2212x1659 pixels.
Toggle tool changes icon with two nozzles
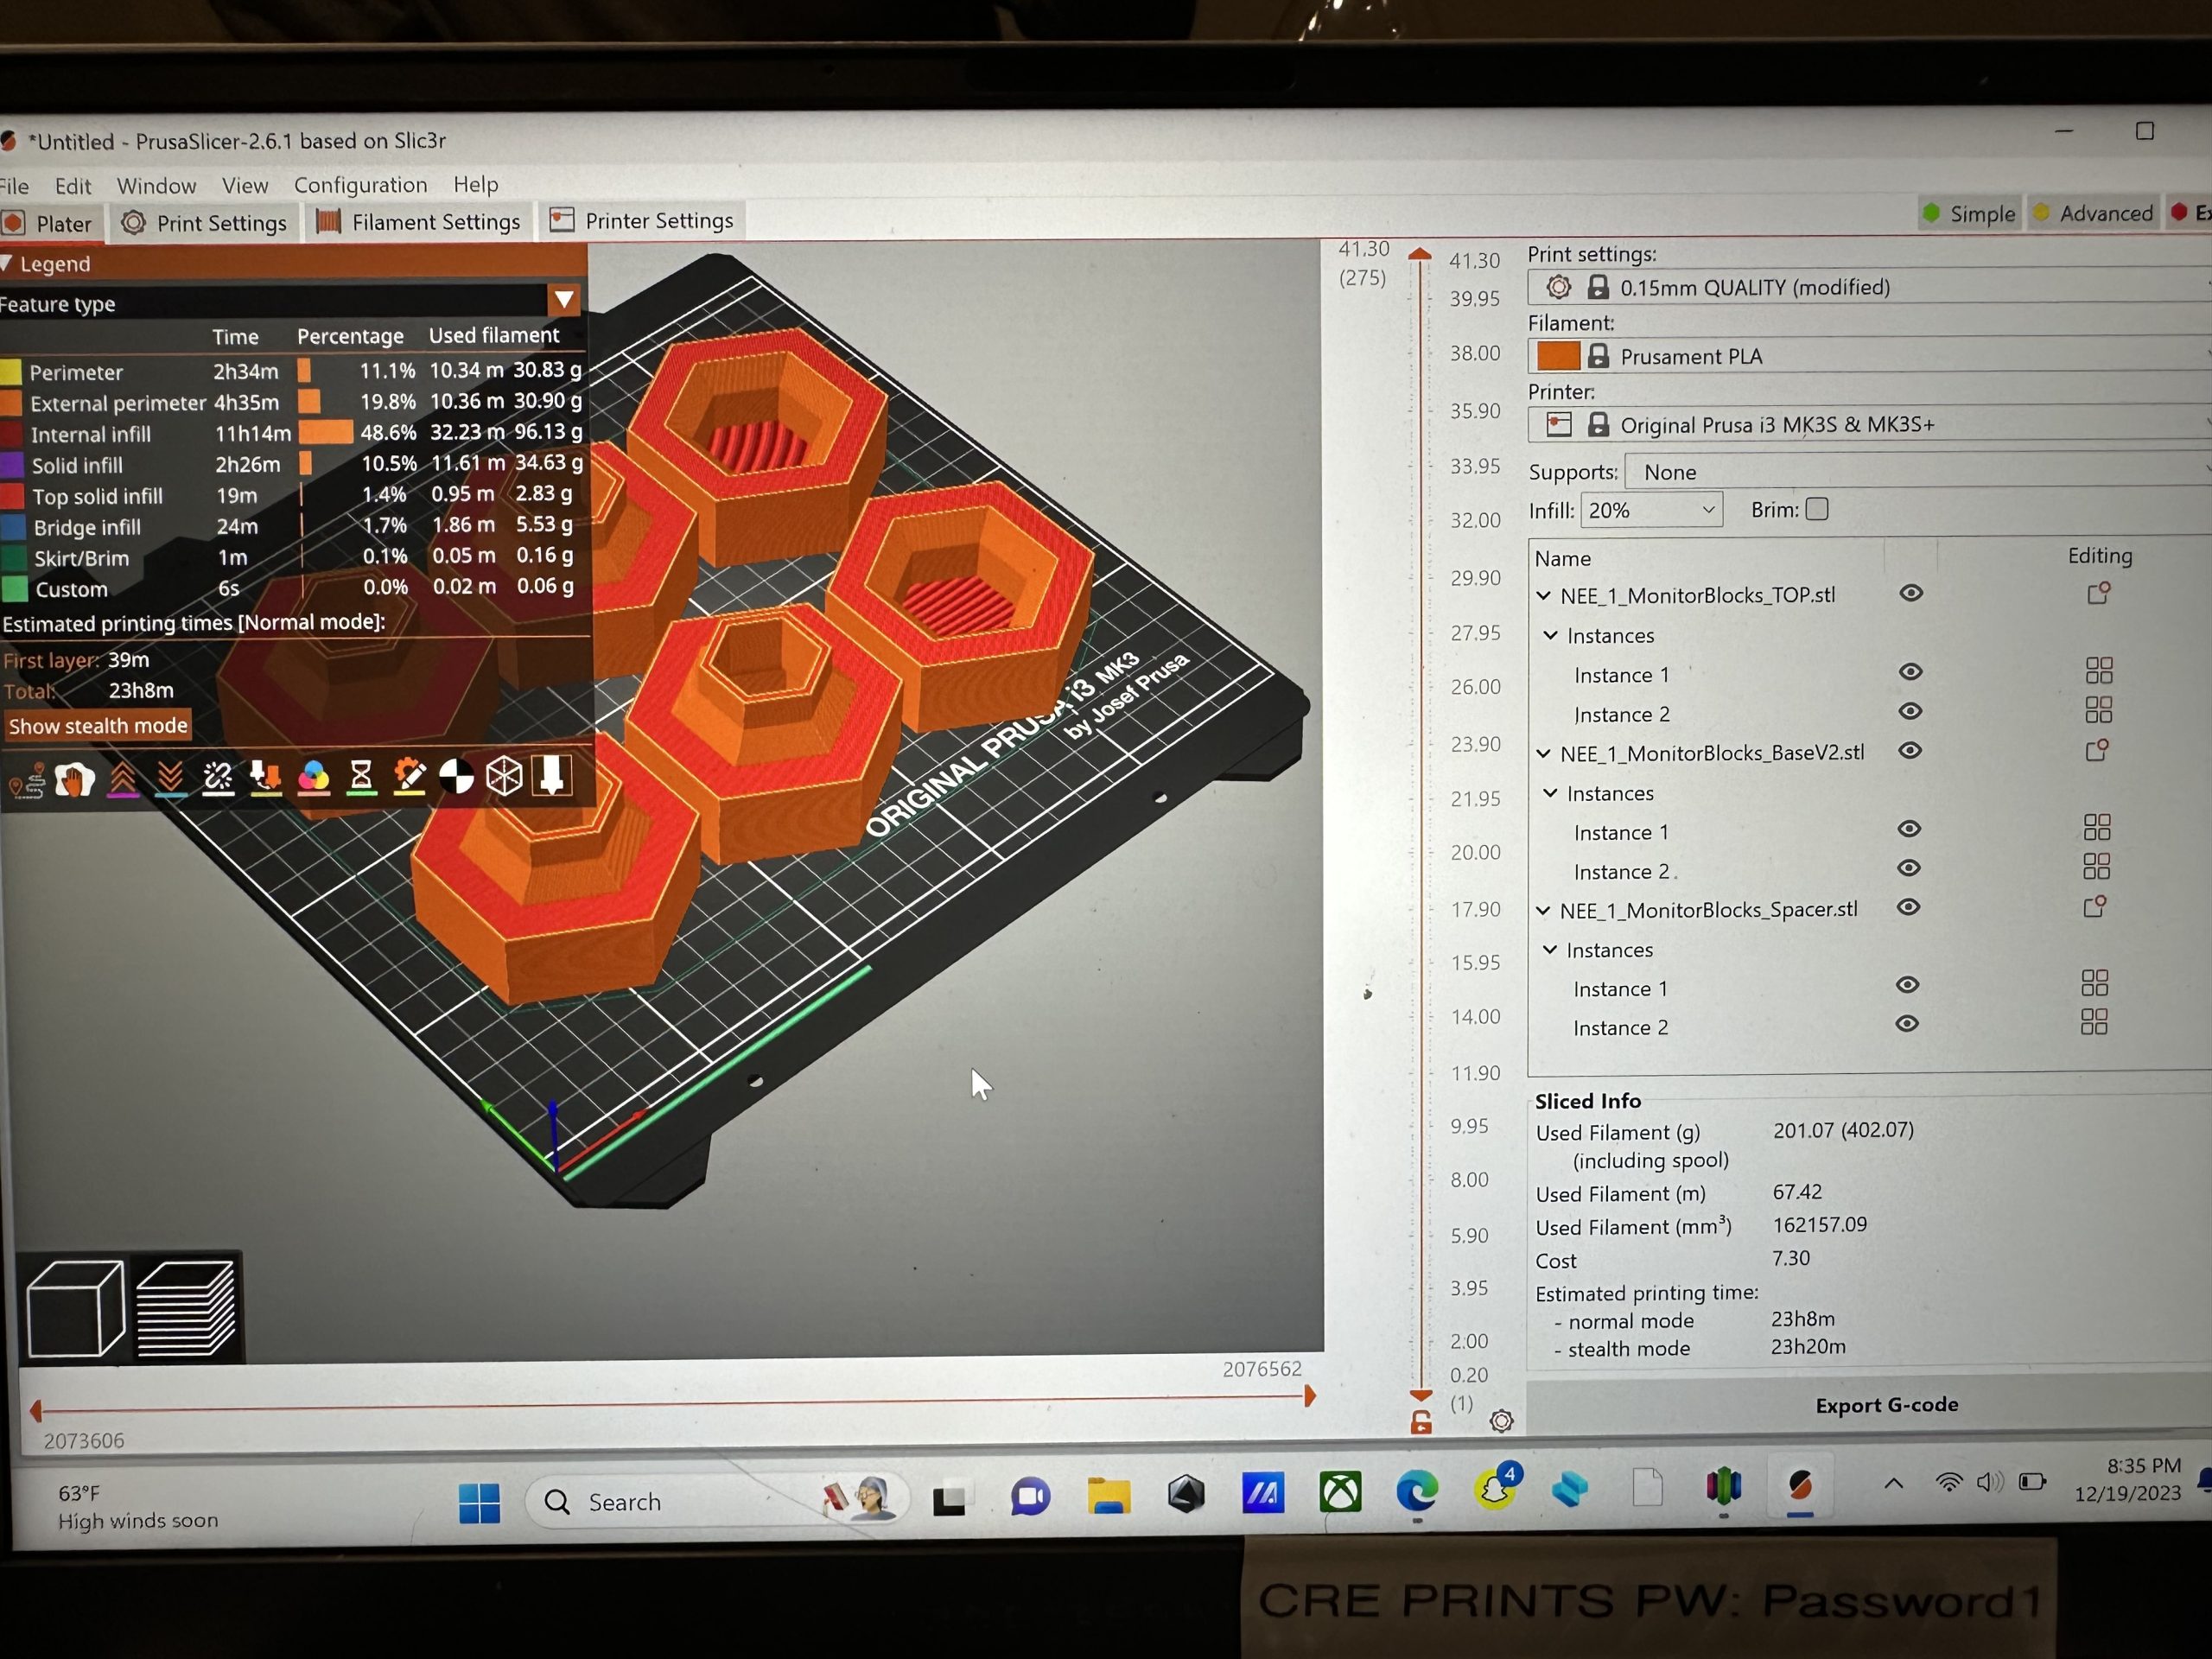tap(265, 777)
